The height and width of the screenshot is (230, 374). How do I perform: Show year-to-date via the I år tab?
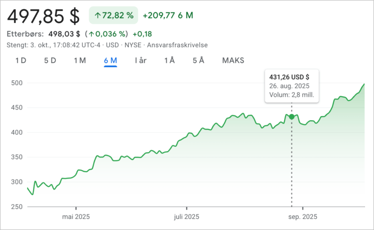141,61
